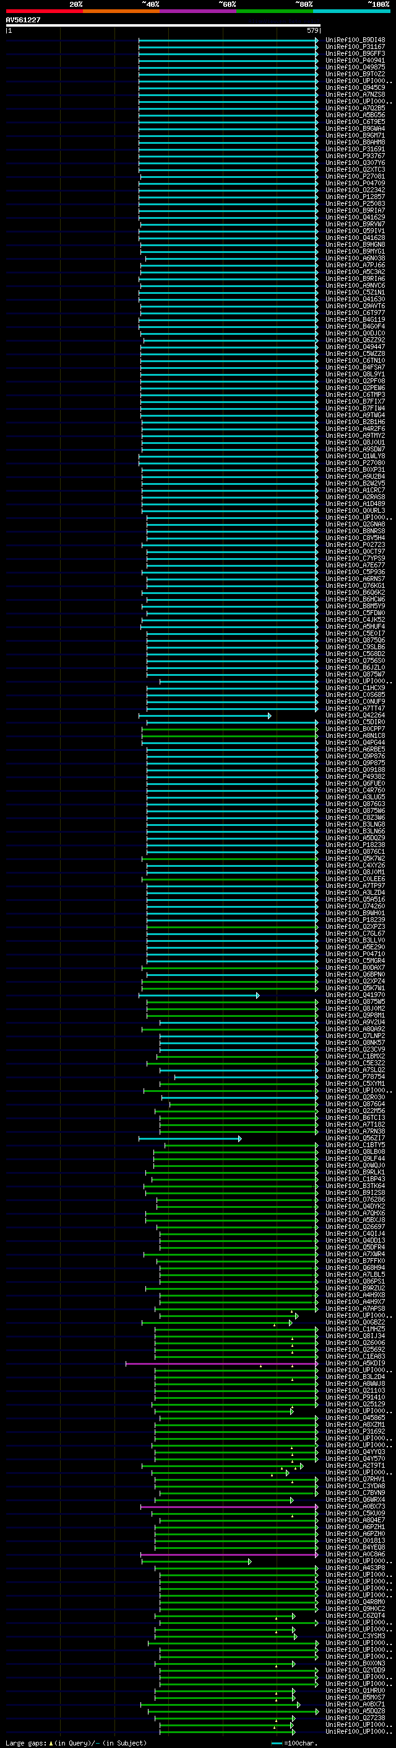Select the UniRef100_C5Z1N1 label
This screenshot has height=1748, width=396.
pyautogui.click(x=355, y=293)
